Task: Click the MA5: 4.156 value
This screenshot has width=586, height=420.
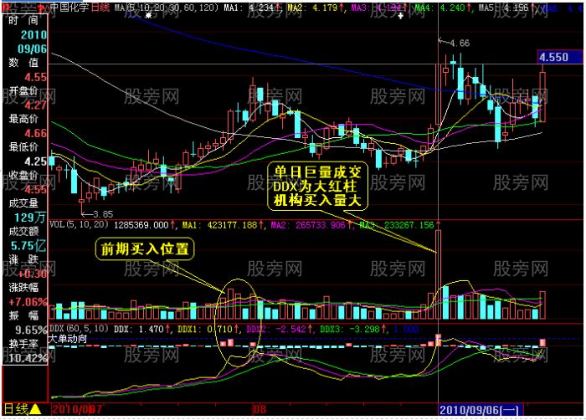Action: 507,8
